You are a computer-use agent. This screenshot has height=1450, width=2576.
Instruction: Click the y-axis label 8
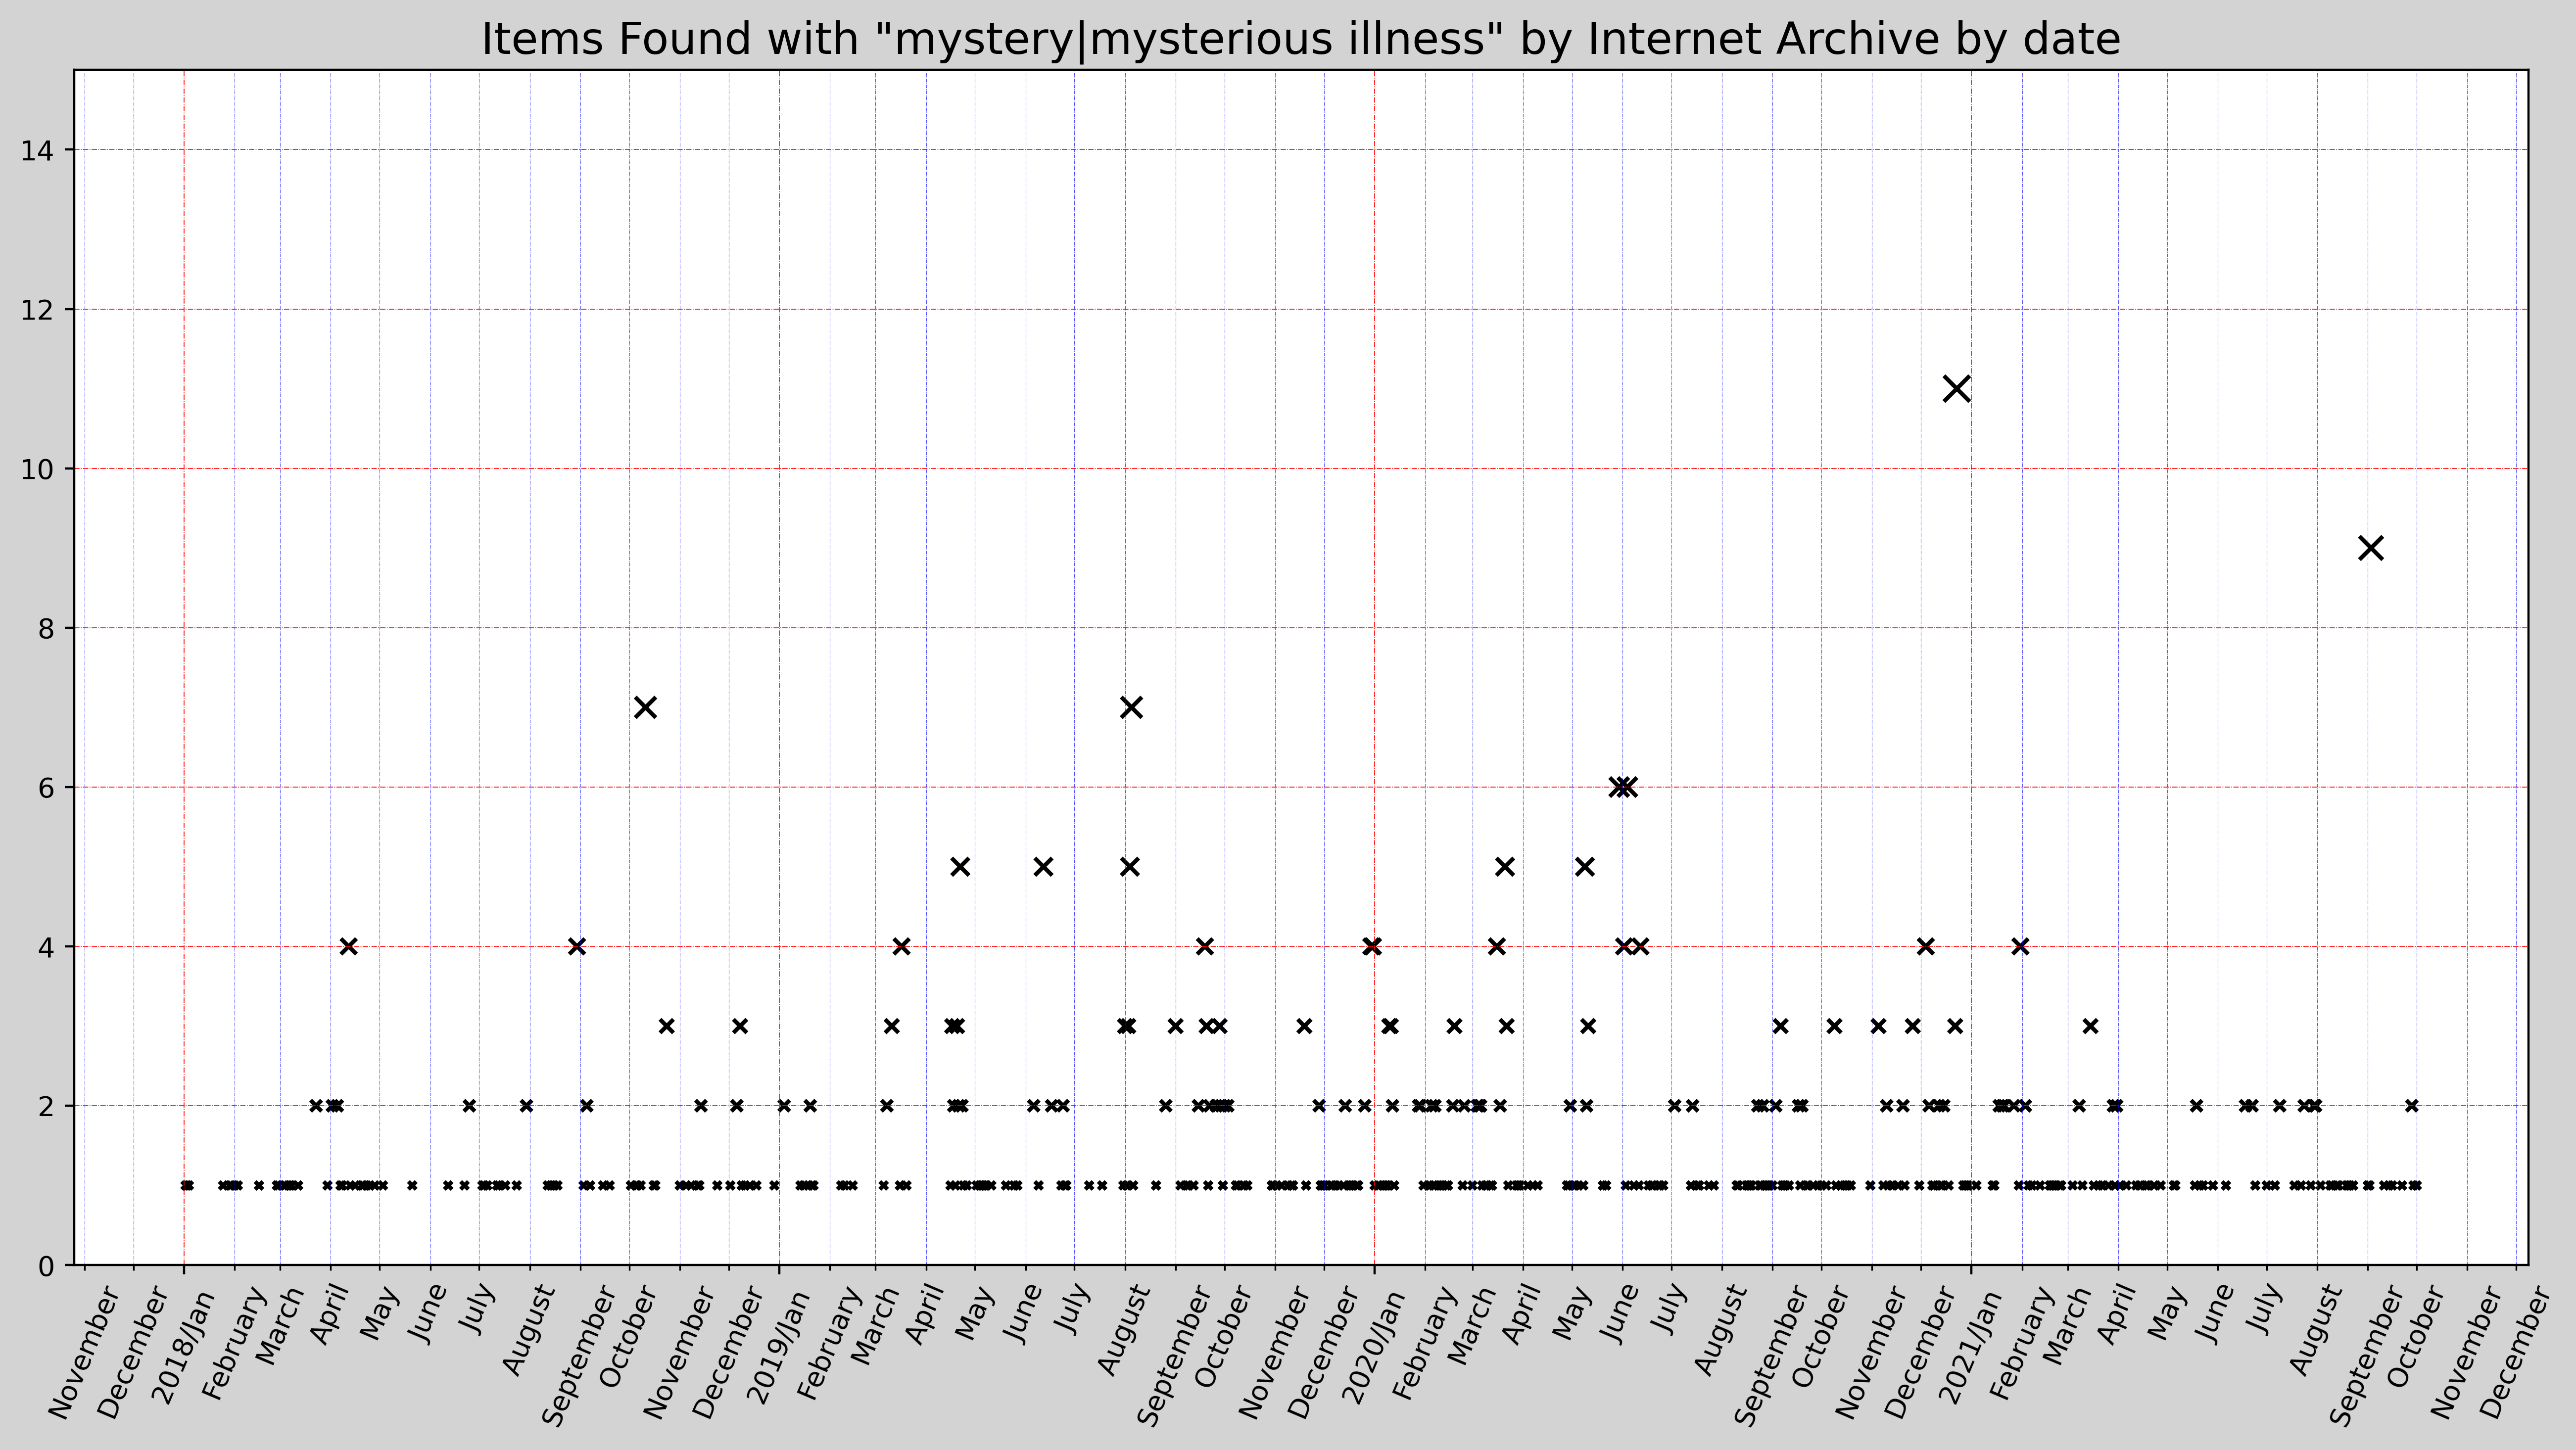pos(46,628)
